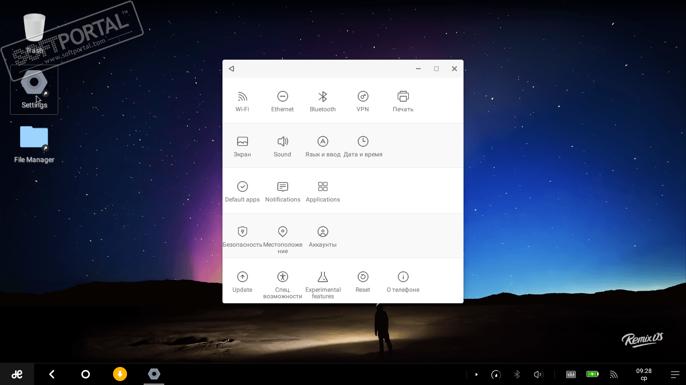686x385 pixels.
Task: Open the Ethernet settings icon
Action: (282, 101)
